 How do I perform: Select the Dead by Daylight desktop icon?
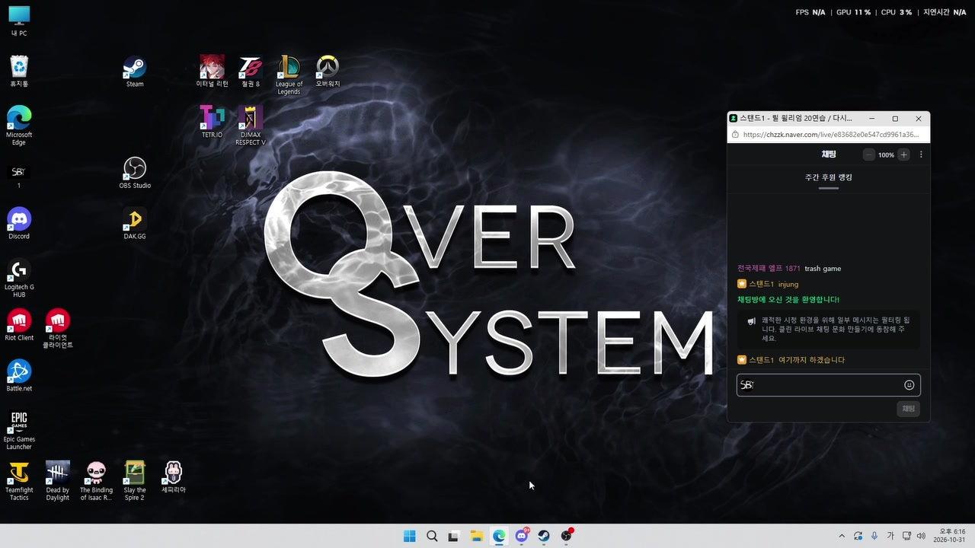click(58, 481)
